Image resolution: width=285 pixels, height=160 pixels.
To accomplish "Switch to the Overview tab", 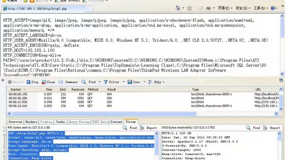I will (16, 122).
